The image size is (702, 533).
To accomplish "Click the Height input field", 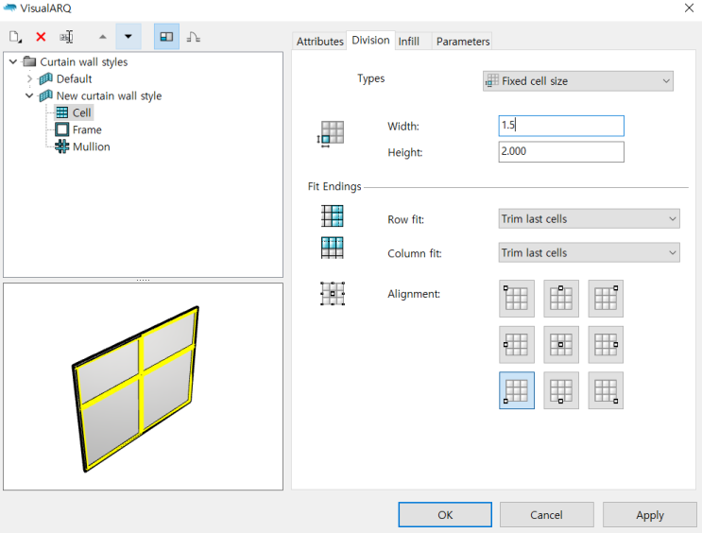I will click(561, 151).
